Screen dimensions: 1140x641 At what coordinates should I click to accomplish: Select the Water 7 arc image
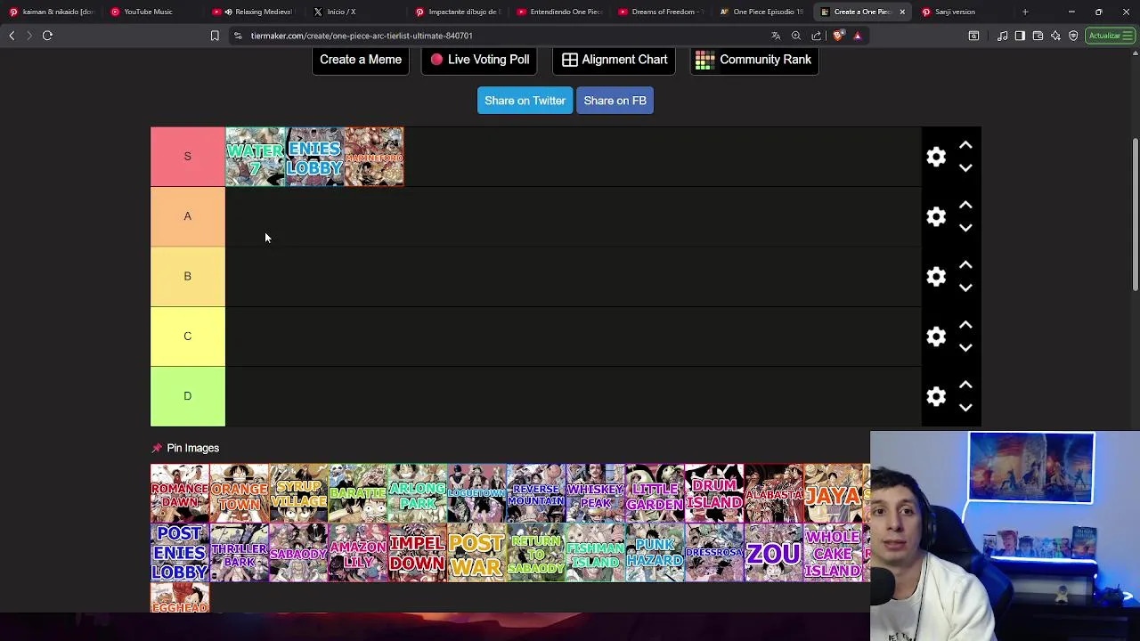coord(255,157)
